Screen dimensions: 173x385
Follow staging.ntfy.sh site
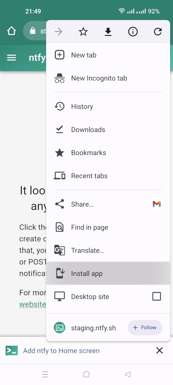[145, 328]
